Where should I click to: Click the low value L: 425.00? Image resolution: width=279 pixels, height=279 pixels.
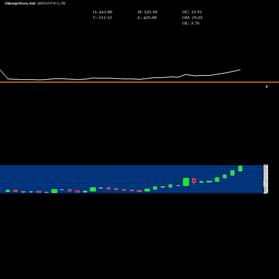[147, 18]
